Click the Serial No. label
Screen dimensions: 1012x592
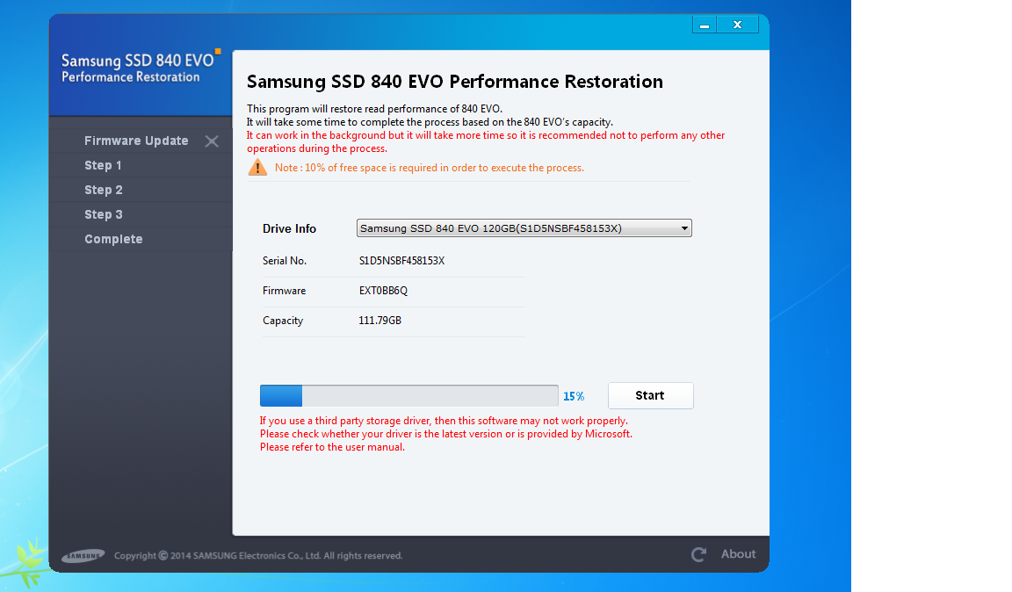[x=285, y=261]
